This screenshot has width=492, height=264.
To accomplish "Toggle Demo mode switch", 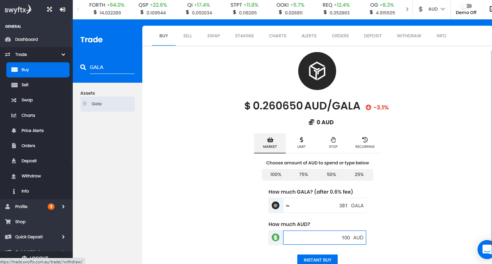I will click(466, 6).
